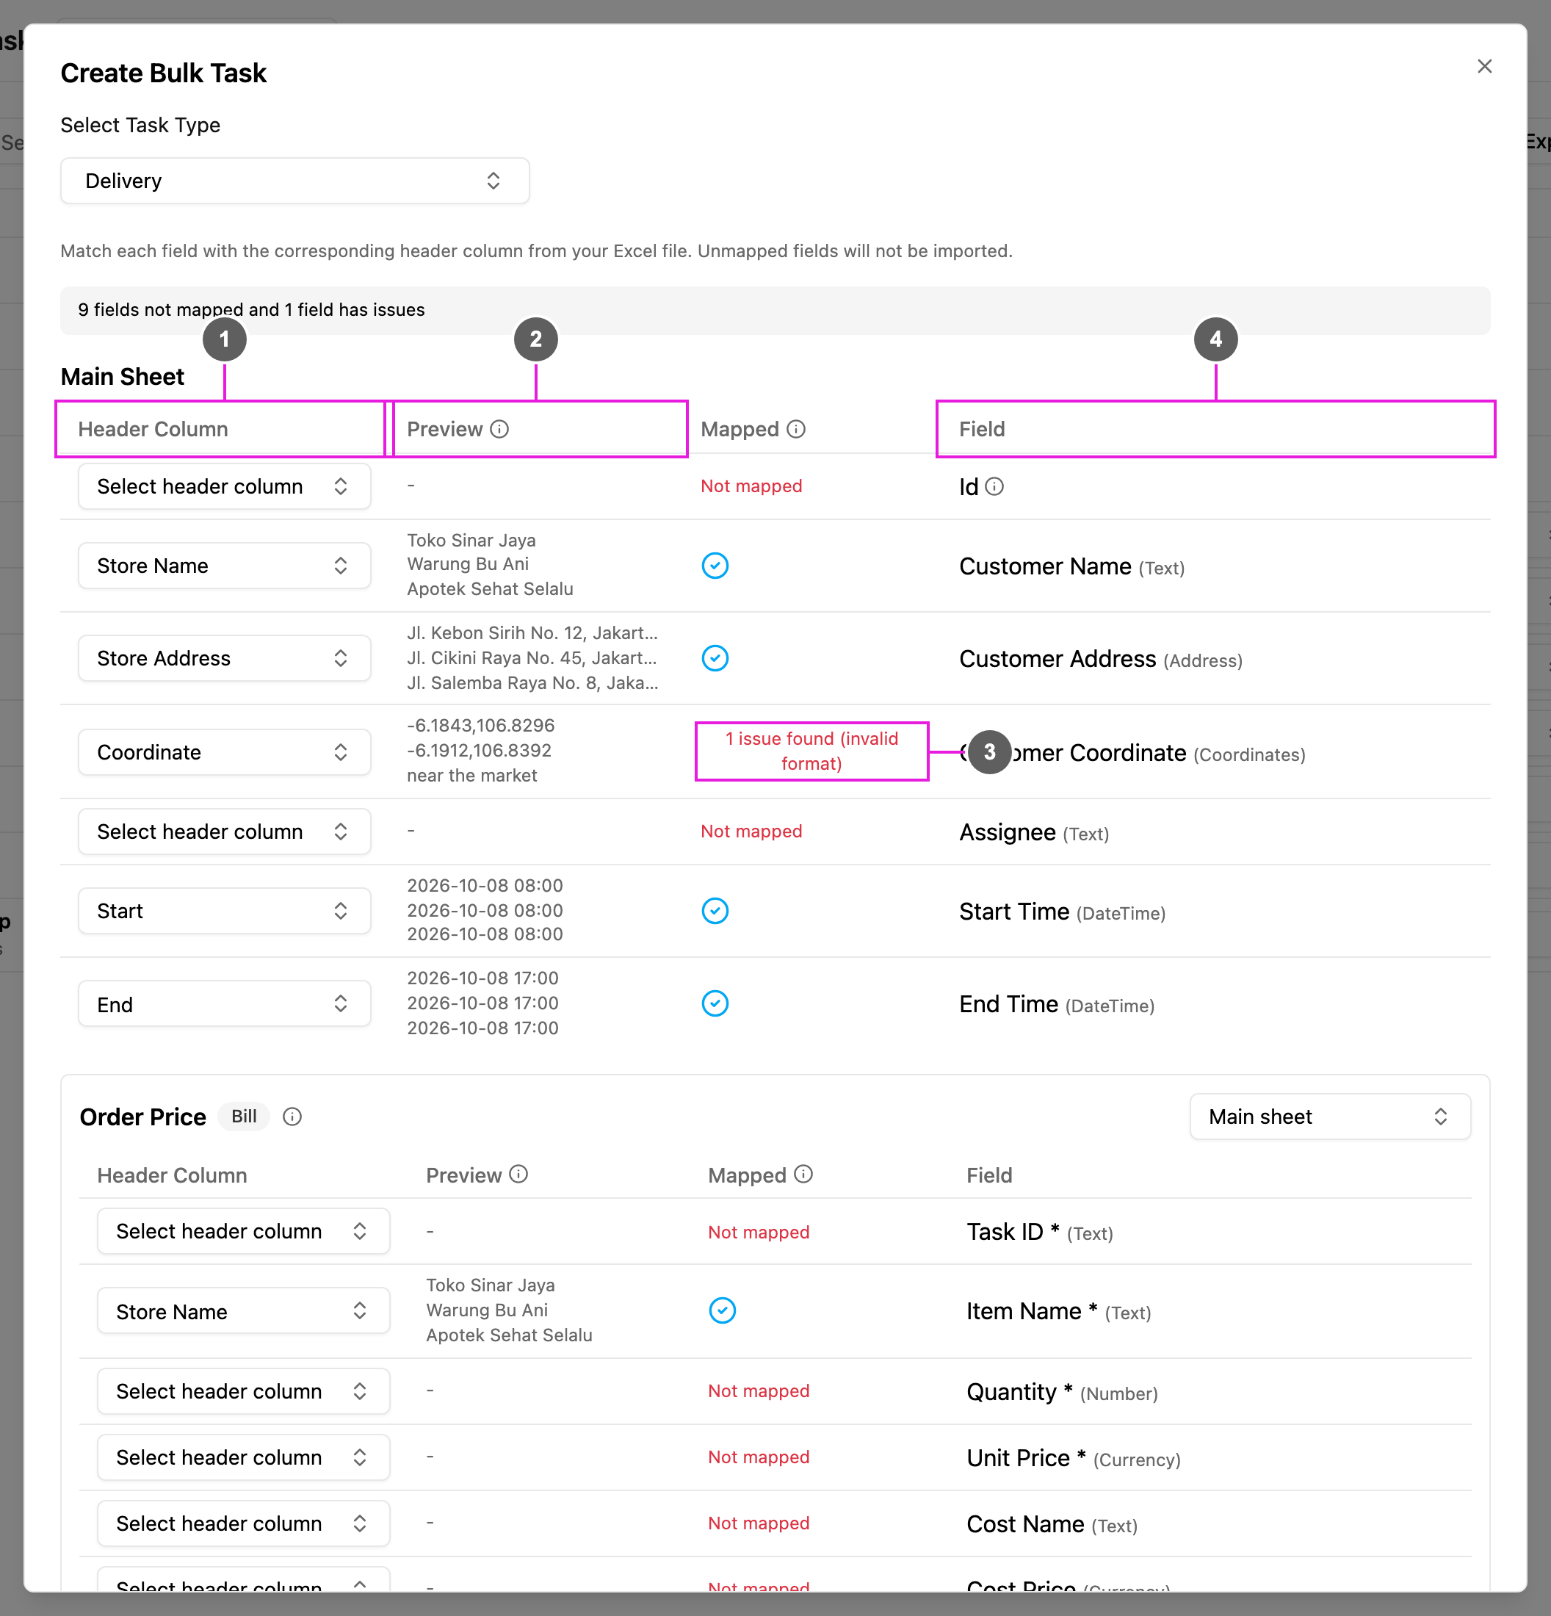The image size is (1551, 1616).
Task: Click the info icon next to Preview in Main Sheet
Action: coord(499,429)
